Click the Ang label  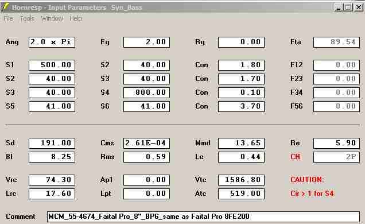[12, 42]
